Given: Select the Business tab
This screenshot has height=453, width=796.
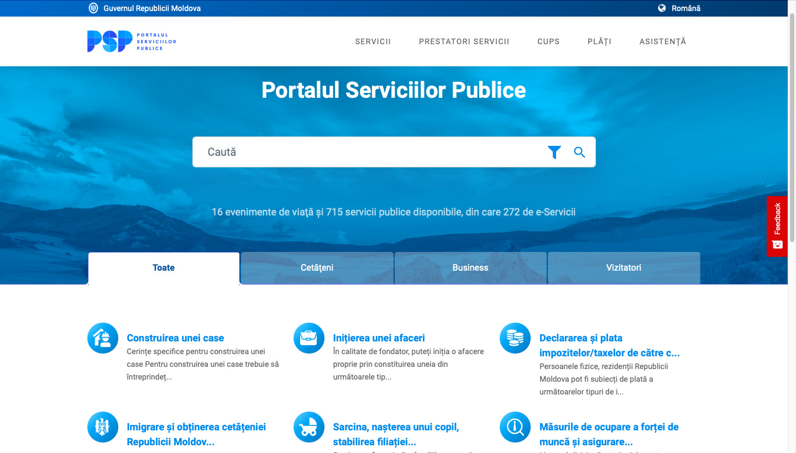Looking at the screenshot, I should 470,268.
